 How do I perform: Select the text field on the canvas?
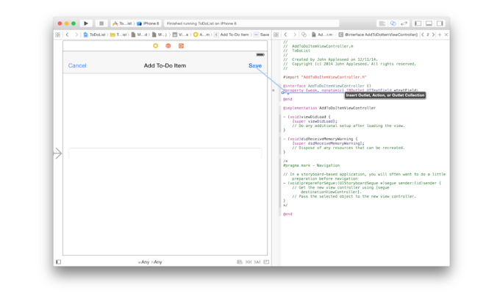tap(165, 153)
